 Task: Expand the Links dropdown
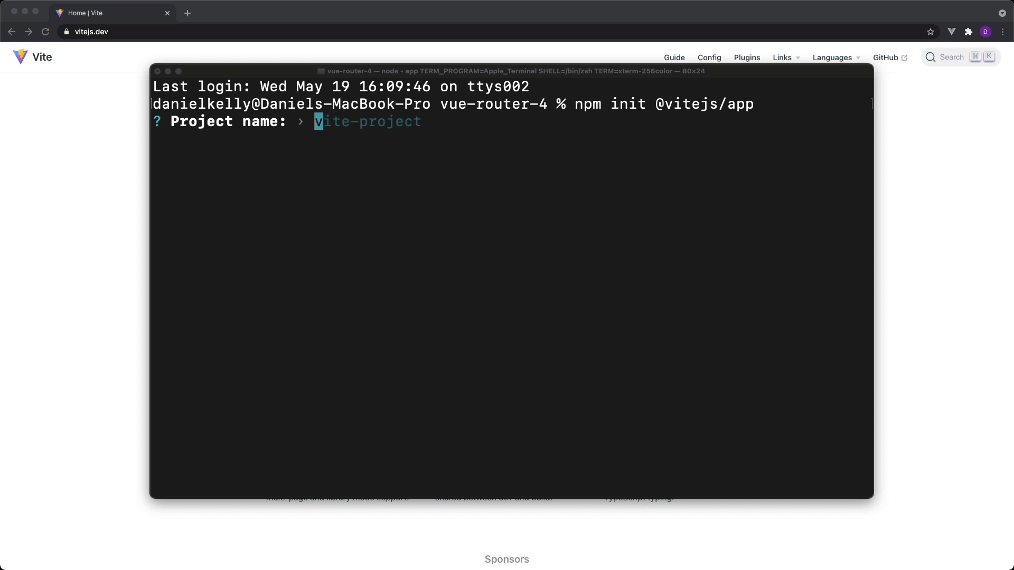786,58
